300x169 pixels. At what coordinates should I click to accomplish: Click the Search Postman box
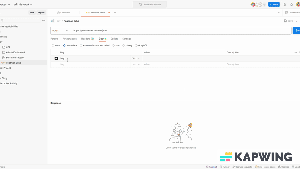(150, 4)
